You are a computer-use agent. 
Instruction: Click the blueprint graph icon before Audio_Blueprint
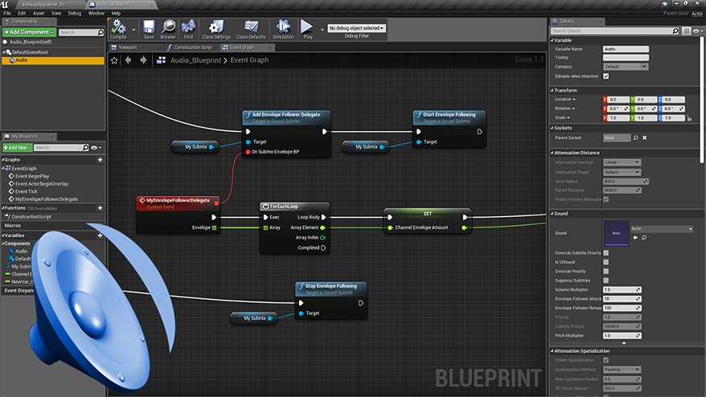tap(161, 60)
